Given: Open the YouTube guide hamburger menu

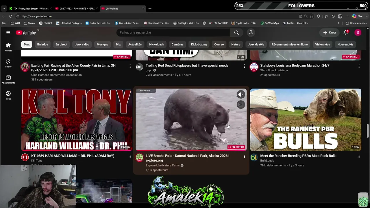Looking at the screenshot, I should click(x=8, y=33).
